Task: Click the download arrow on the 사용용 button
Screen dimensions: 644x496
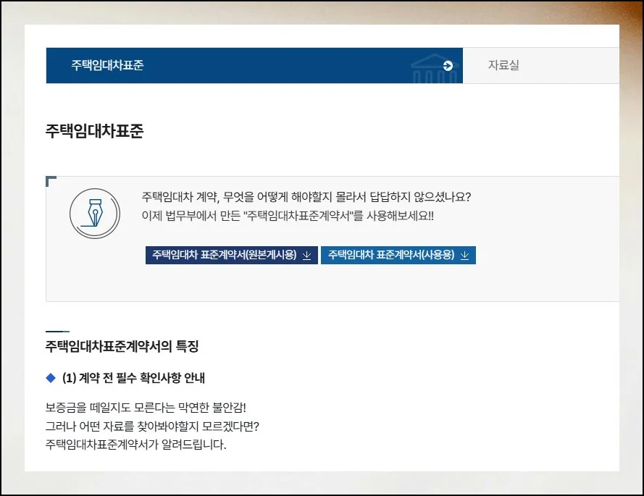Action: [464, 255]
